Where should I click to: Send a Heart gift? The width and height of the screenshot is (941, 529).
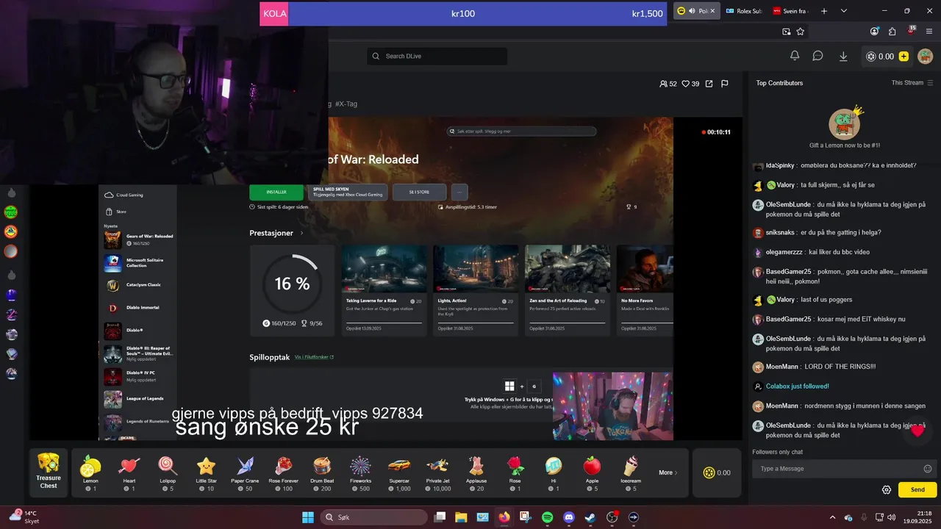(x=129, y=472)
